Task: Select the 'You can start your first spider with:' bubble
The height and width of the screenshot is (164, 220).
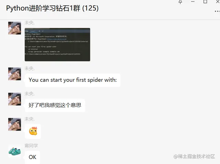Action: 73,80
